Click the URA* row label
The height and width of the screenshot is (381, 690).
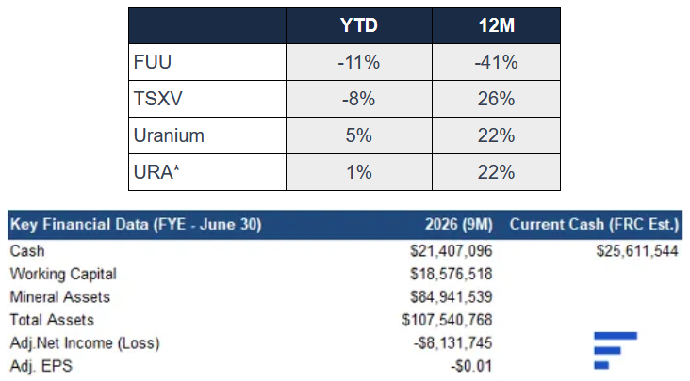click(x=156, y=172)
